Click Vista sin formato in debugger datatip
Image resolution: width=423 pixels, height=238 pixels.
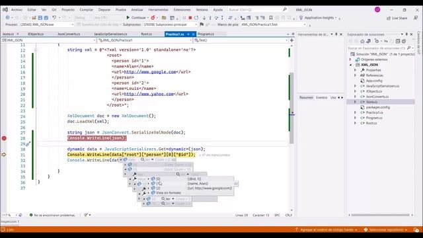pyautogui.click(x=169, y=192)
